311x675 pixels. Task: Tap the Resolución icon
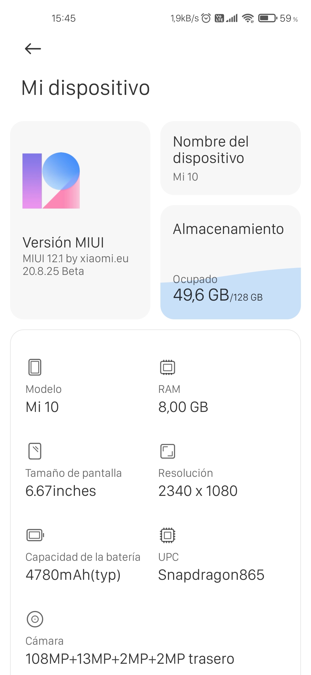(x=168, y=451)
